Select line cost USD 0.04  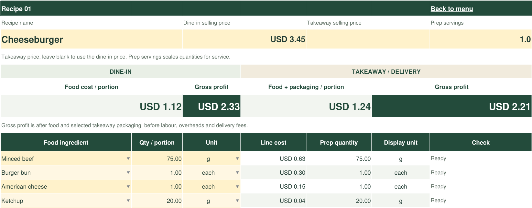tap(273, 201)
